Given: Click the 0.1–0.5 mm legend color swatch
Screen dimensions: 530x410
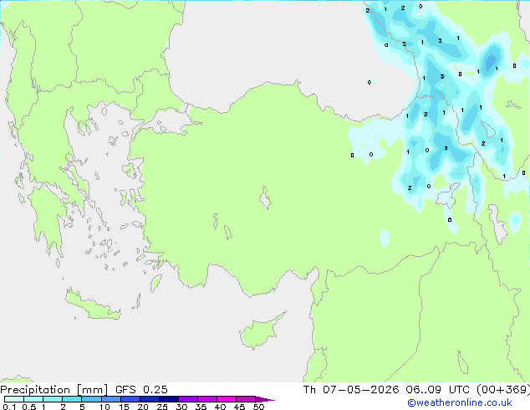Looking at the screenshot, I should coord(14,399).
